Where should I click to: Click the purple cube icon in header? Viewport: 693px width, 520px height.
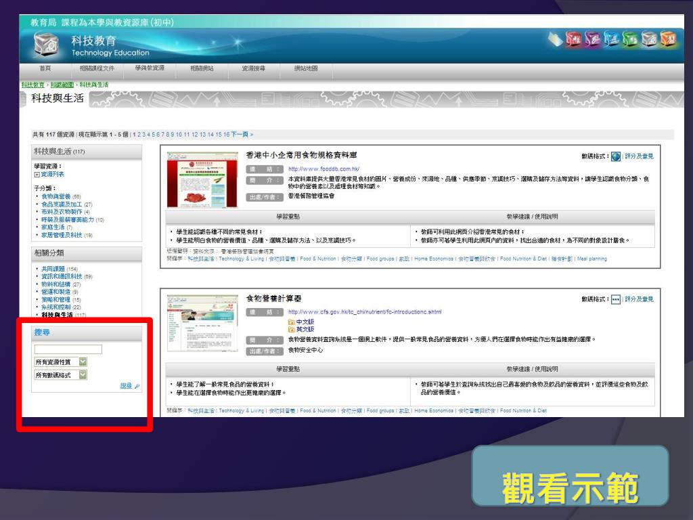point(593,39)
